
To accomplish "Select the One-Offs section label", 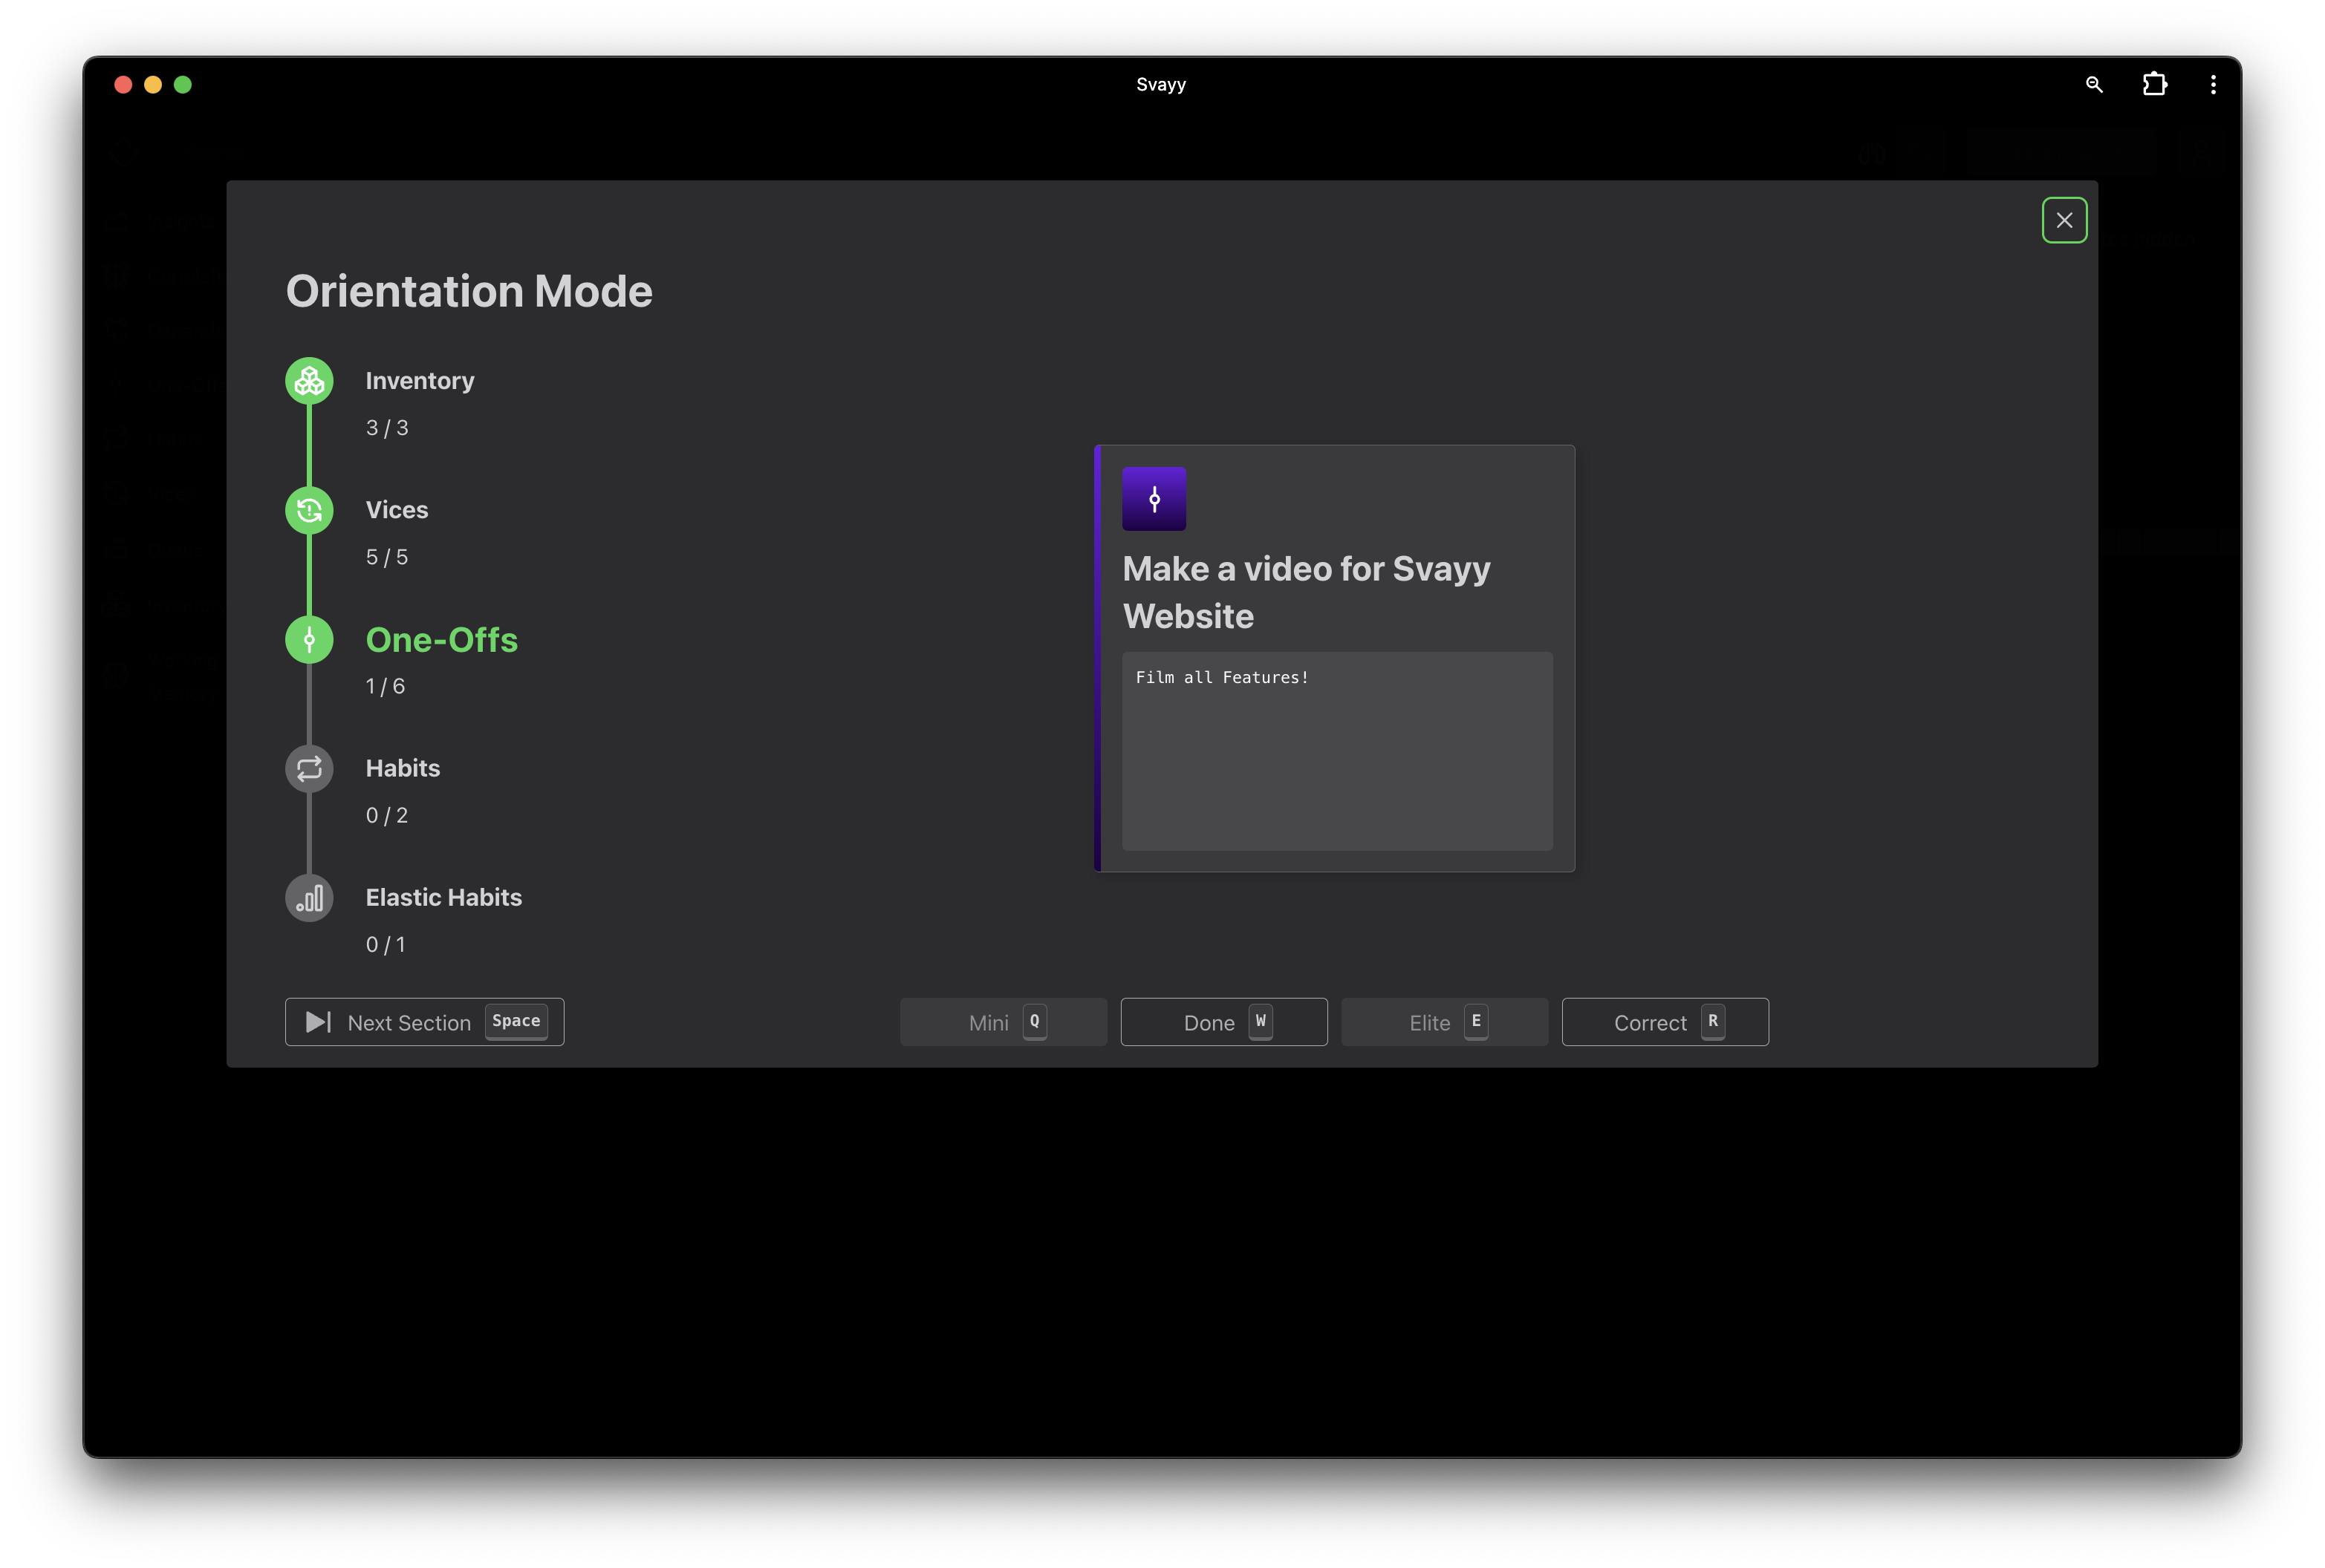I will tap(441, 639).
